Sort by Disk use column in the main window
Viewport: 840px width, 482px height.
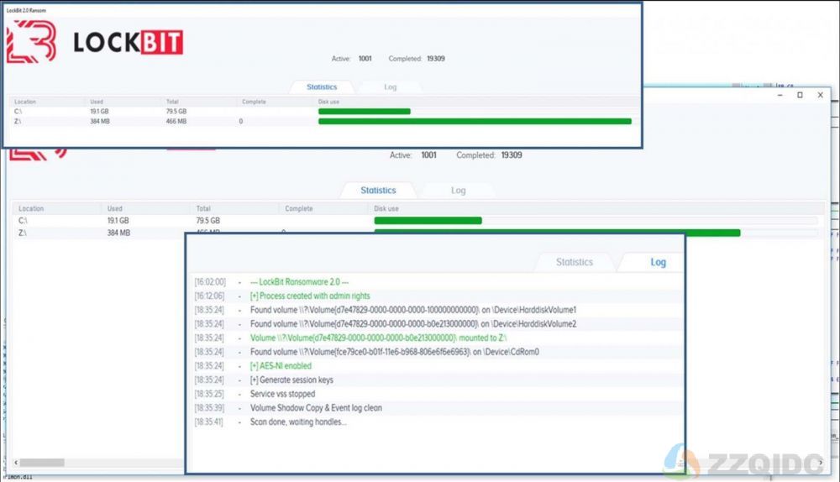click(386, 208)
